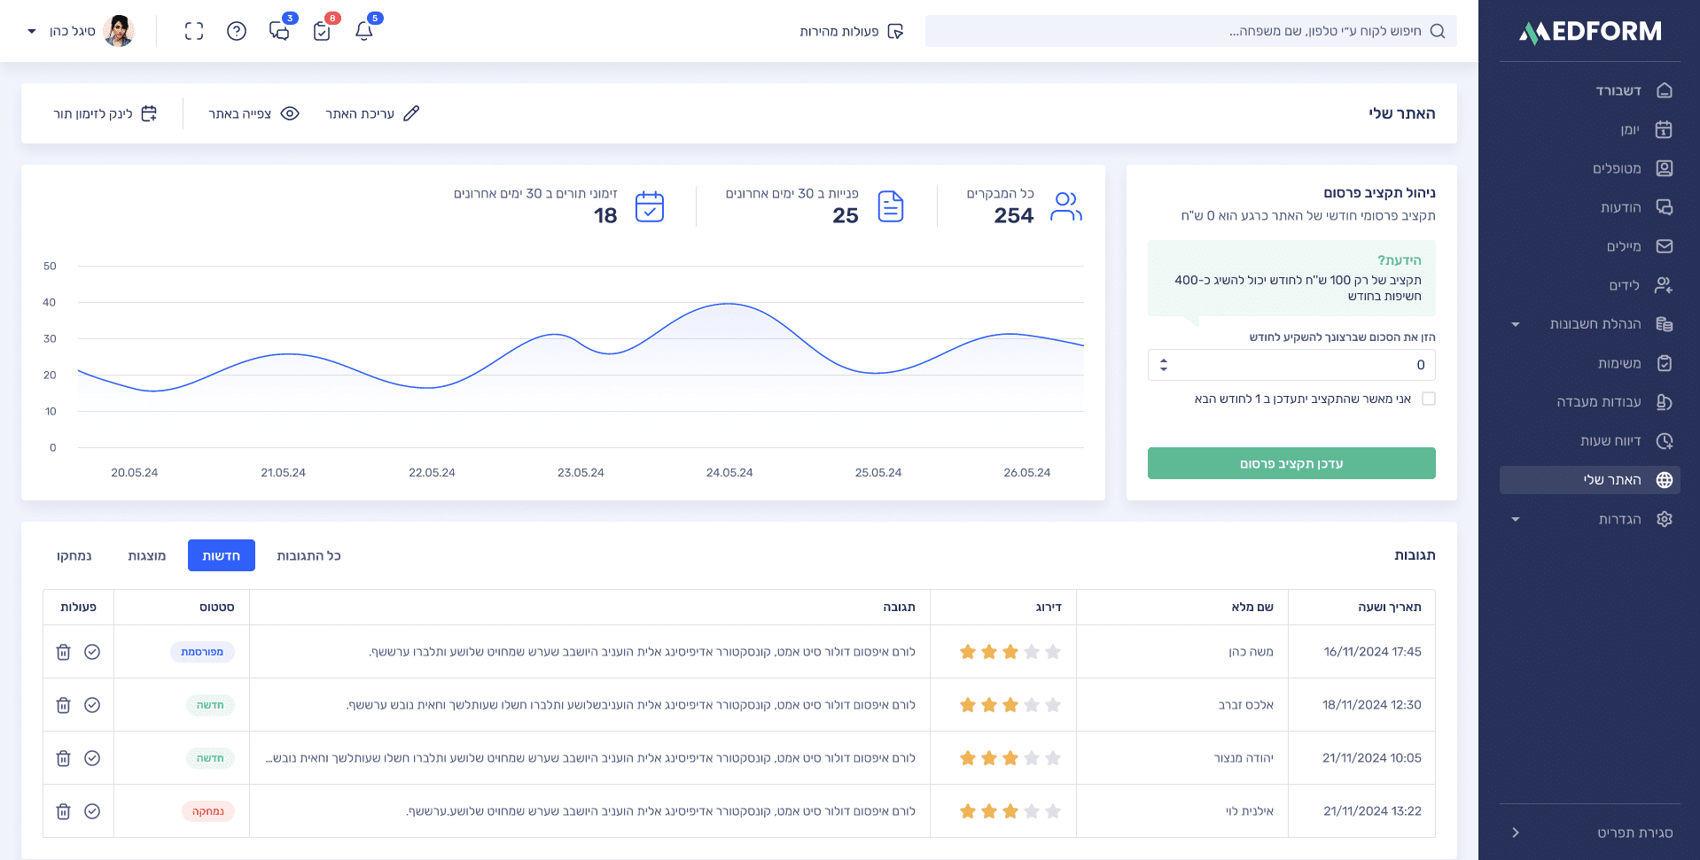1700x860 pixels.
Task: Switch to כל התגובות tab
Action: (308, 555)
